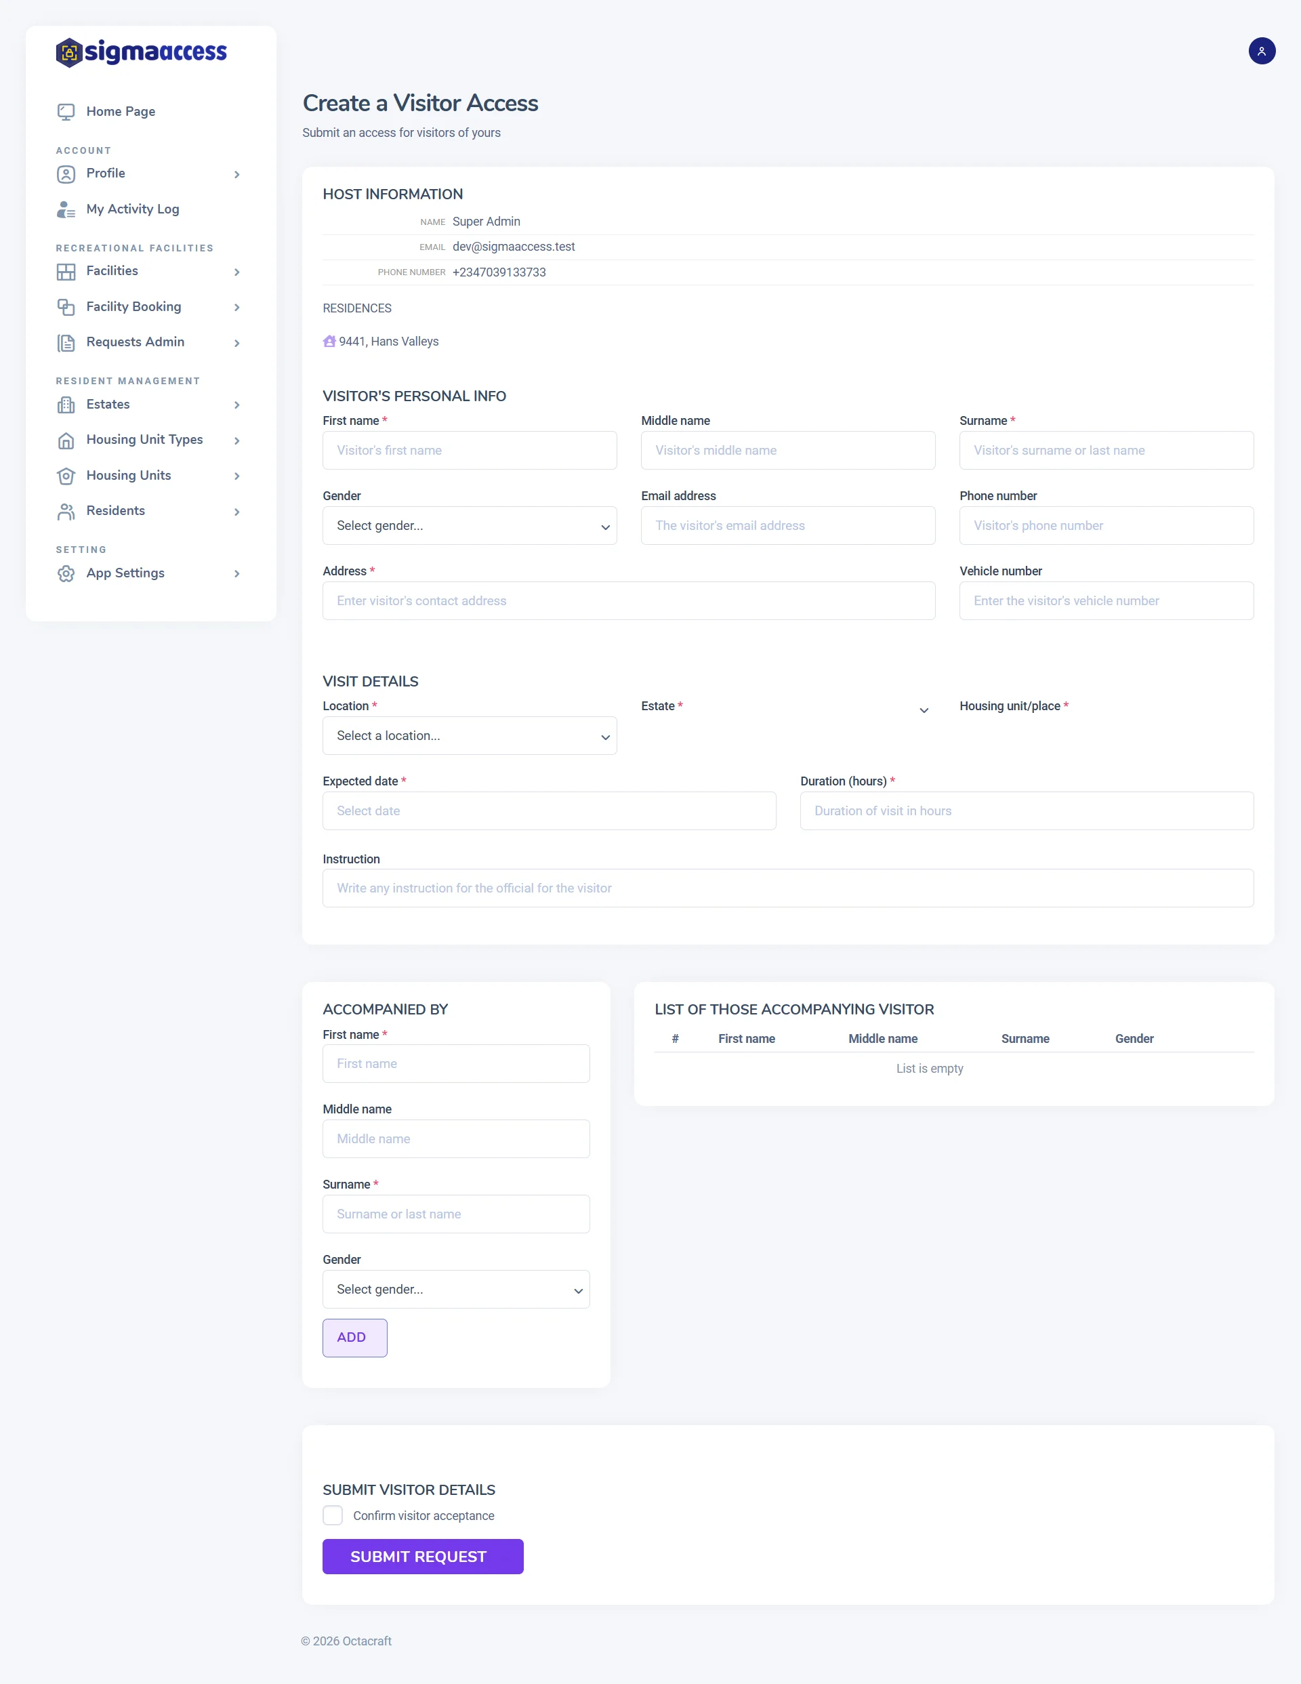
Task: Open the Estate dropdown arrow
Action: [x=924, y=710]
